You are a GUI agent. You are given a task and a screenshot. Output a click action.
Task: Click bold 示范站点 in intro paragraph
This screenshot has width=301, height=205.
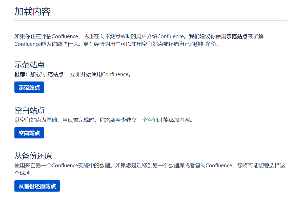pos(237,36)
